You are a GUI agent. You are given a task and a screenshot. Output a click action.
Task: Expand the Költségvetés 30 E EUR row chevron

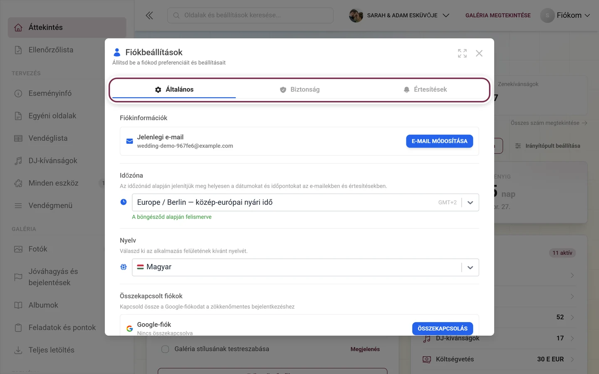[x=572, y=359]
